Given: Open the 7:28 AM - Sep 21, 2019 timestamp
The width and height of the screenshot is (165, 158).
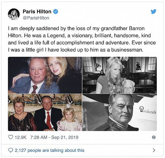Looking at the screenshot, I should [54, 137].
